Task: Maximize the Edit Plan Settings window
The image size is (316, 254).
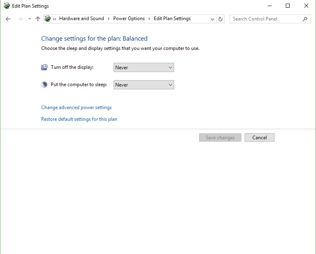Action: coord(288,6)
